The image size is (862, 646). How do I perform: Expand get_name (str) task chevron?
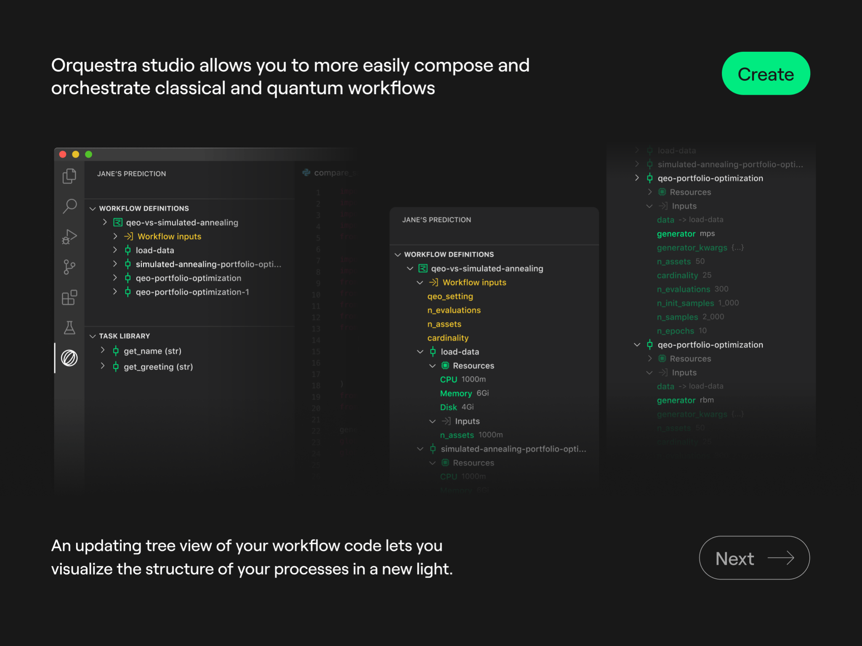tap(103, 350)
